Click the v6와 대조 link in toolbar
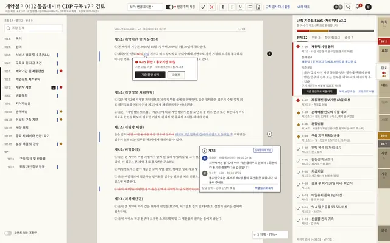Viewport: 390px width, 243px height. click(x=303, y=7)
